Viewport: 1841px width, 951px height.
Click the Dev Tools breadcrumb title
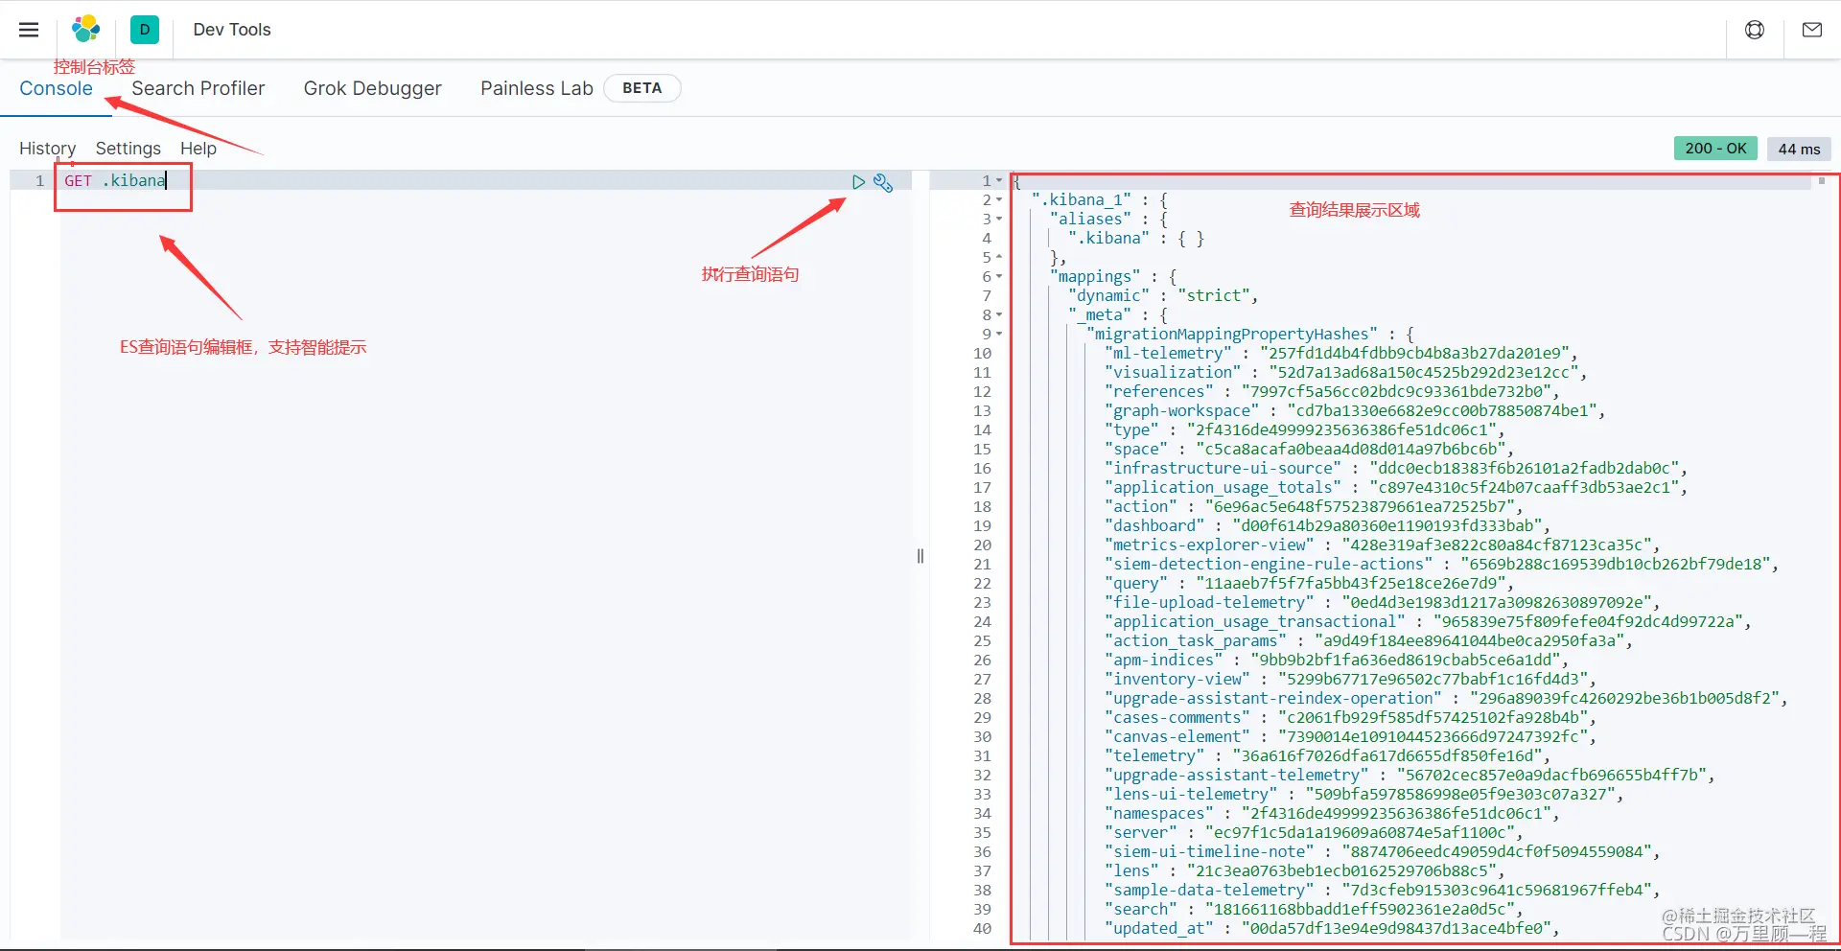click(232, 30)
